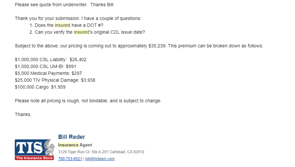Screen dimensions: 295x167
Task: Click the Bill Reder signature name
Action: [x=71, y=137]
